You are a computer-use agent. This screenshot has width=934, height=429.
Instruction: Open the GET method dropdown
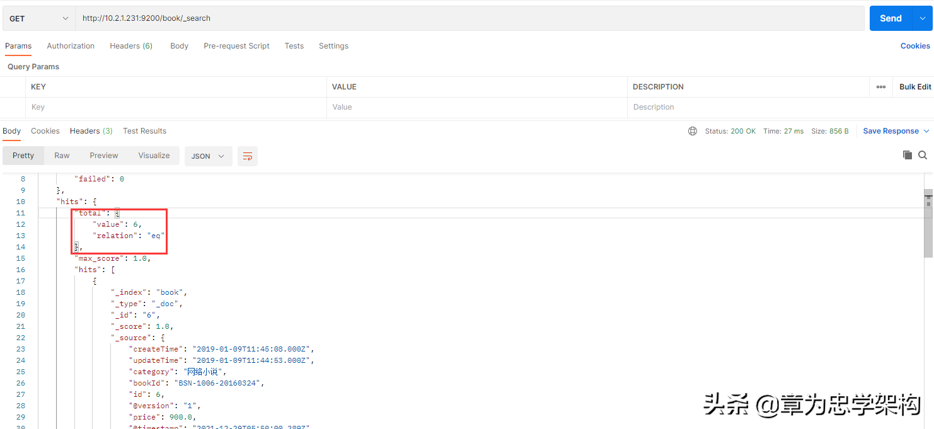tap(39, 18)
